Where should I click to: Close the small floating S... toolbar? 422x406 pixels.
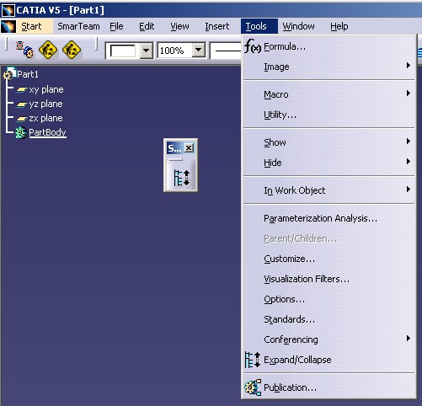tap(189, 147)
